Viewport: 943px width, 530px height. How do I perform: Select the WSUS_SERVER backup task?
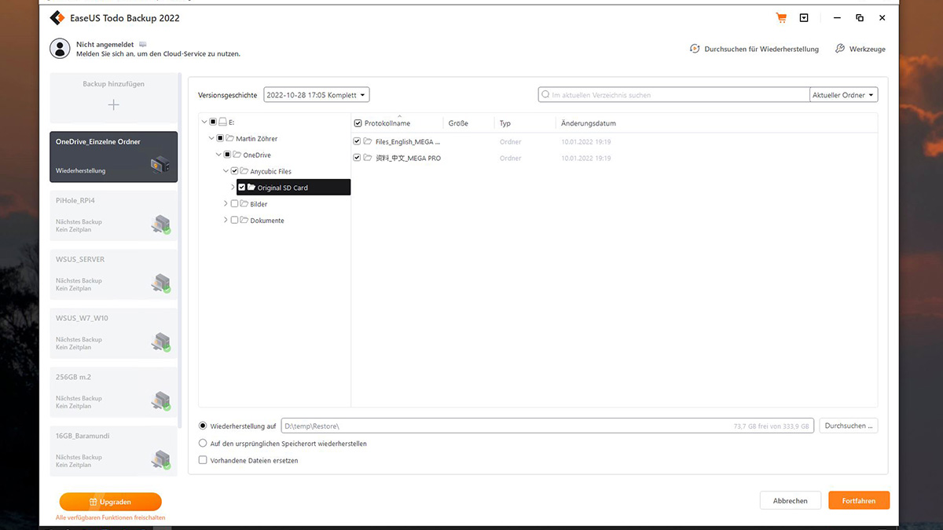(114, 275)
